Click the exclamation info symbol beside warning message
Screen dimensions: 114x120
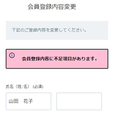click(x=12, y=55)
